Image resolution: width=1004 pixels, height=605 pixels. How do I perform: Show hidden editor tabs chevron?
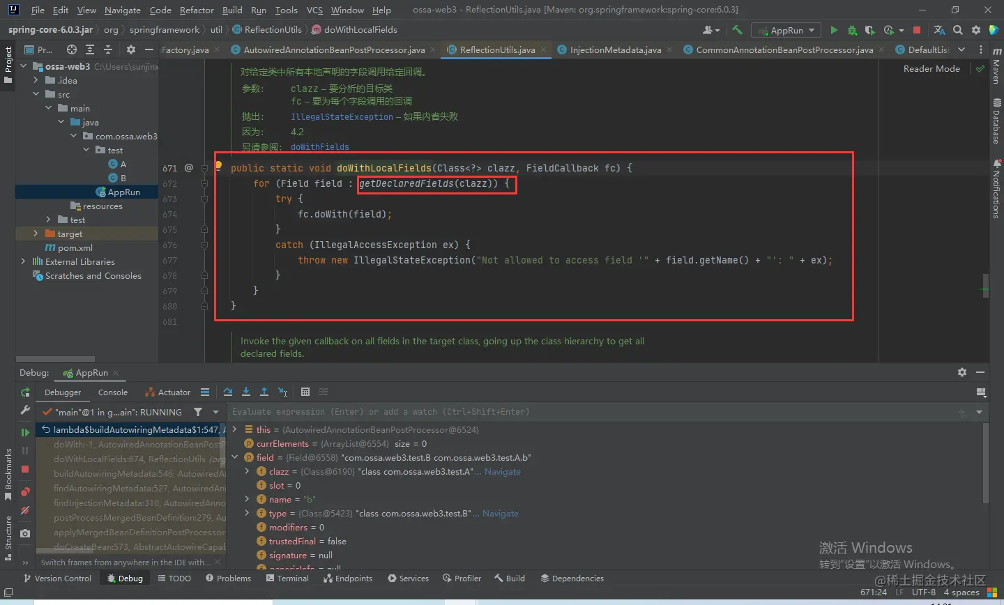coord(961,49)
